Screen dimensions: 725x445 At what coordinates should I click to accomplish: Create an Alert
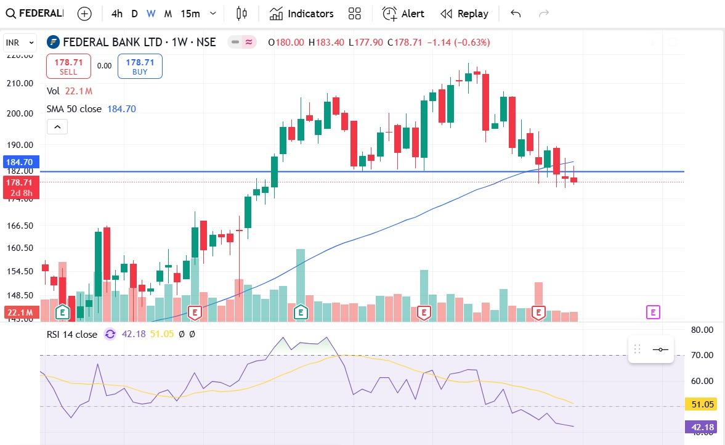[x=403, y=14]
